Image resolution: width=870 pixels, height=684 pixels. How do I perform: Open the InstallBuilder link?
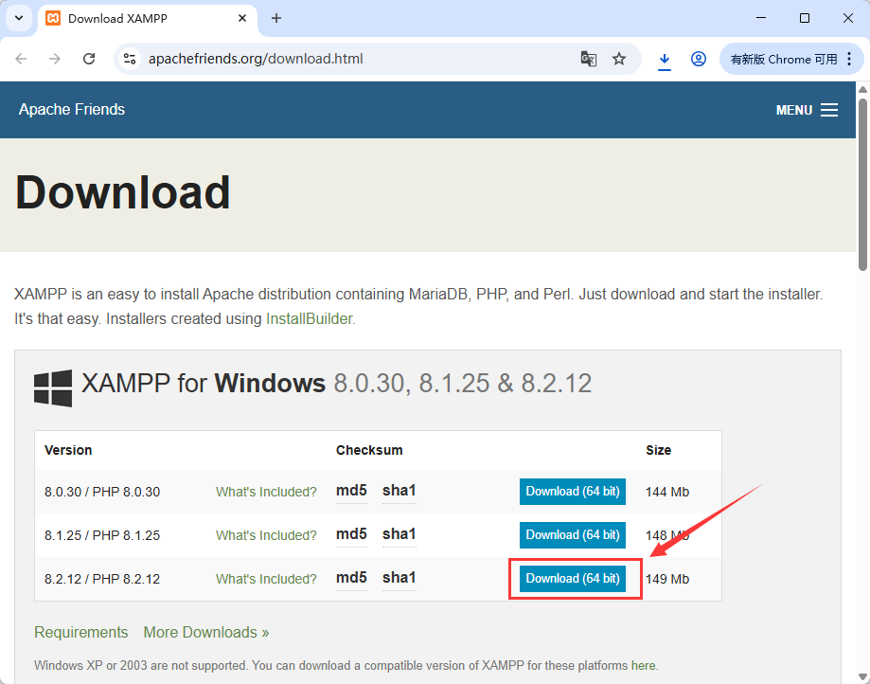pyautogui.click(x=309, y=318)
